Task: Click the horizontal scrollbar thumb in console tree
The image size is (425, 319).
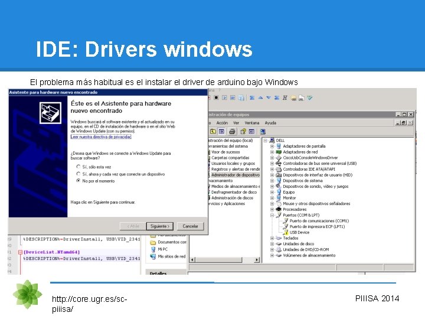Action: pyautogui.click(x=218, y=260)
